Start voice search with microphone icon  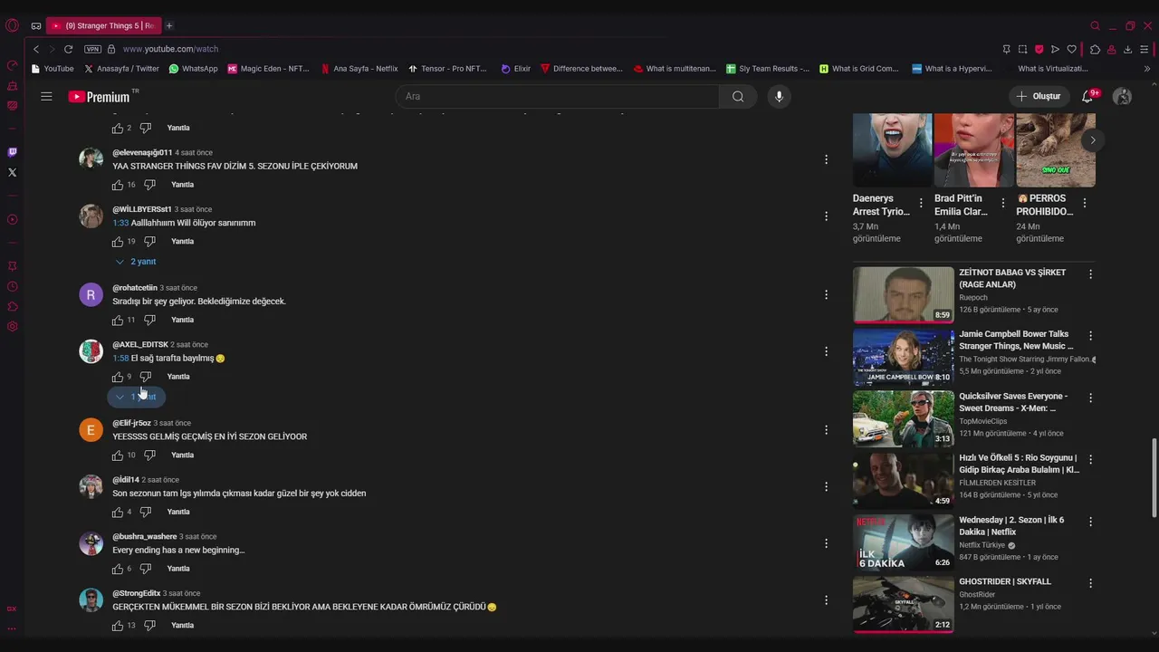click(x=779, y=96)
